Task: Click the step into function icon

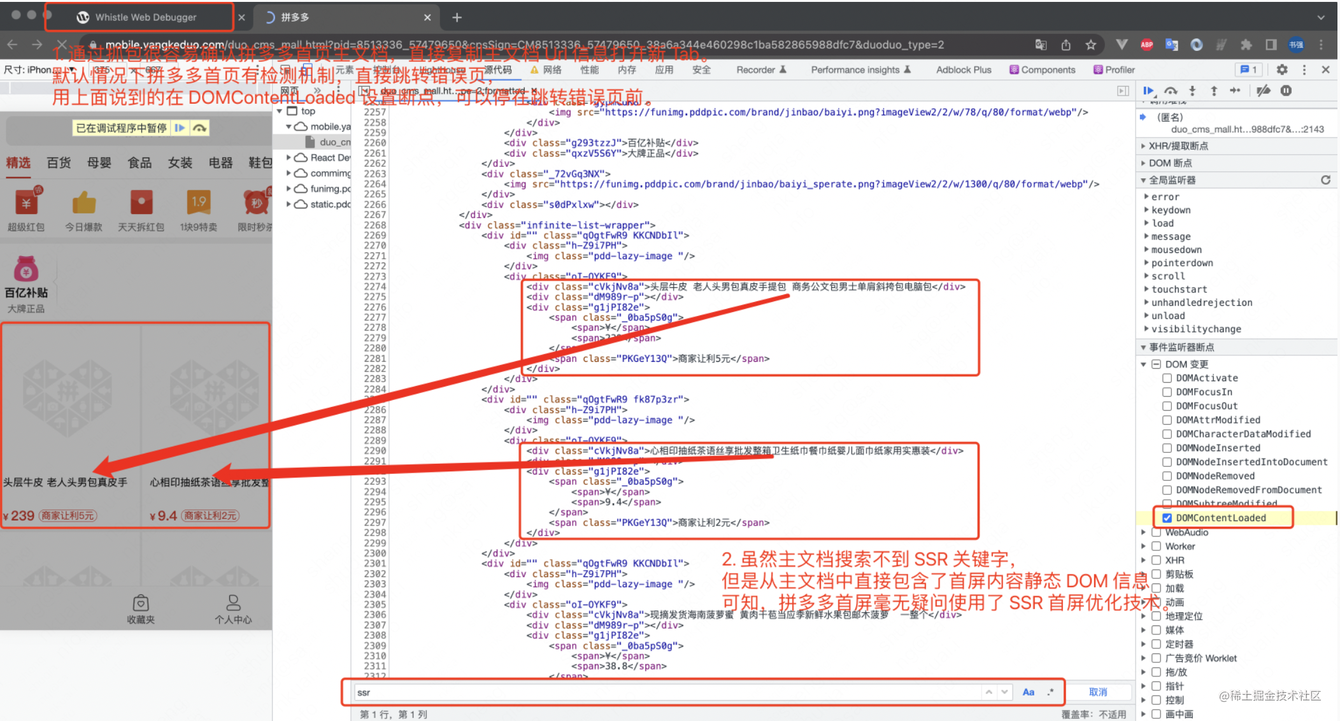Action: click(1192, 91)
